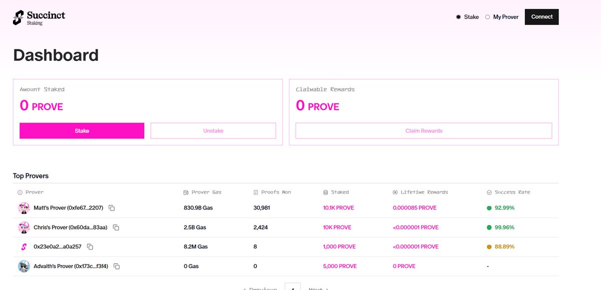
Task: Open Chris's Prover (0x60da...83aa) row
Action: coord(286,227)
